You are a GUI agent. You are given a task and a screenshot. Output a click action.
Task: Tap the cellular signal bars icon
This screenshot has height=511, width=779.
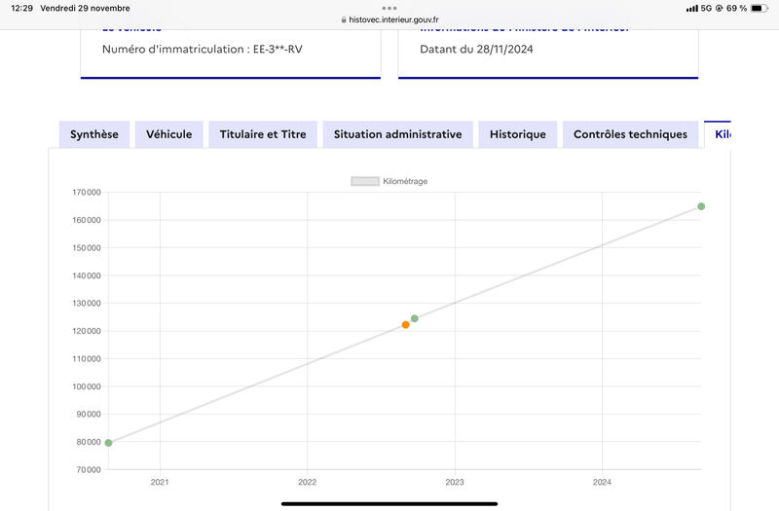tap(691, 8)
